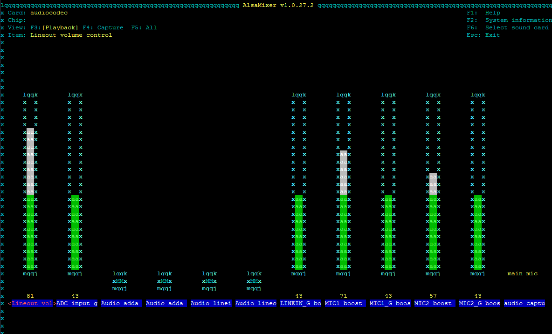Click the AlsaMixer v1.0.27.2 title
The width and height of the screenshot is (552, 334).
[278, 5]
